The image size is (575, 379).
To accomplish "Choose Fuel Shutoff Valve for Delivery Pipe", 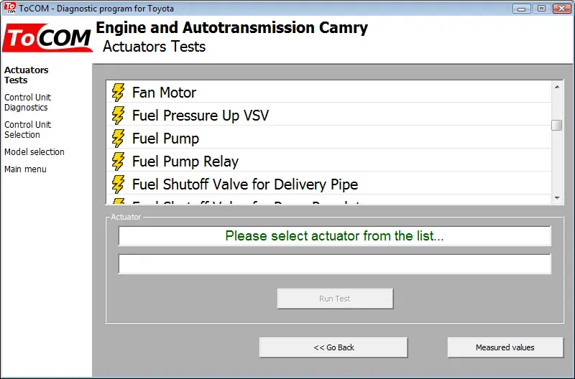I will click(x=328, y=184).
